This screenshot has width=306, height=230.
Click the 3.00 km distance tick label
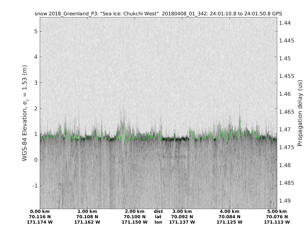(x=182, y=212)
